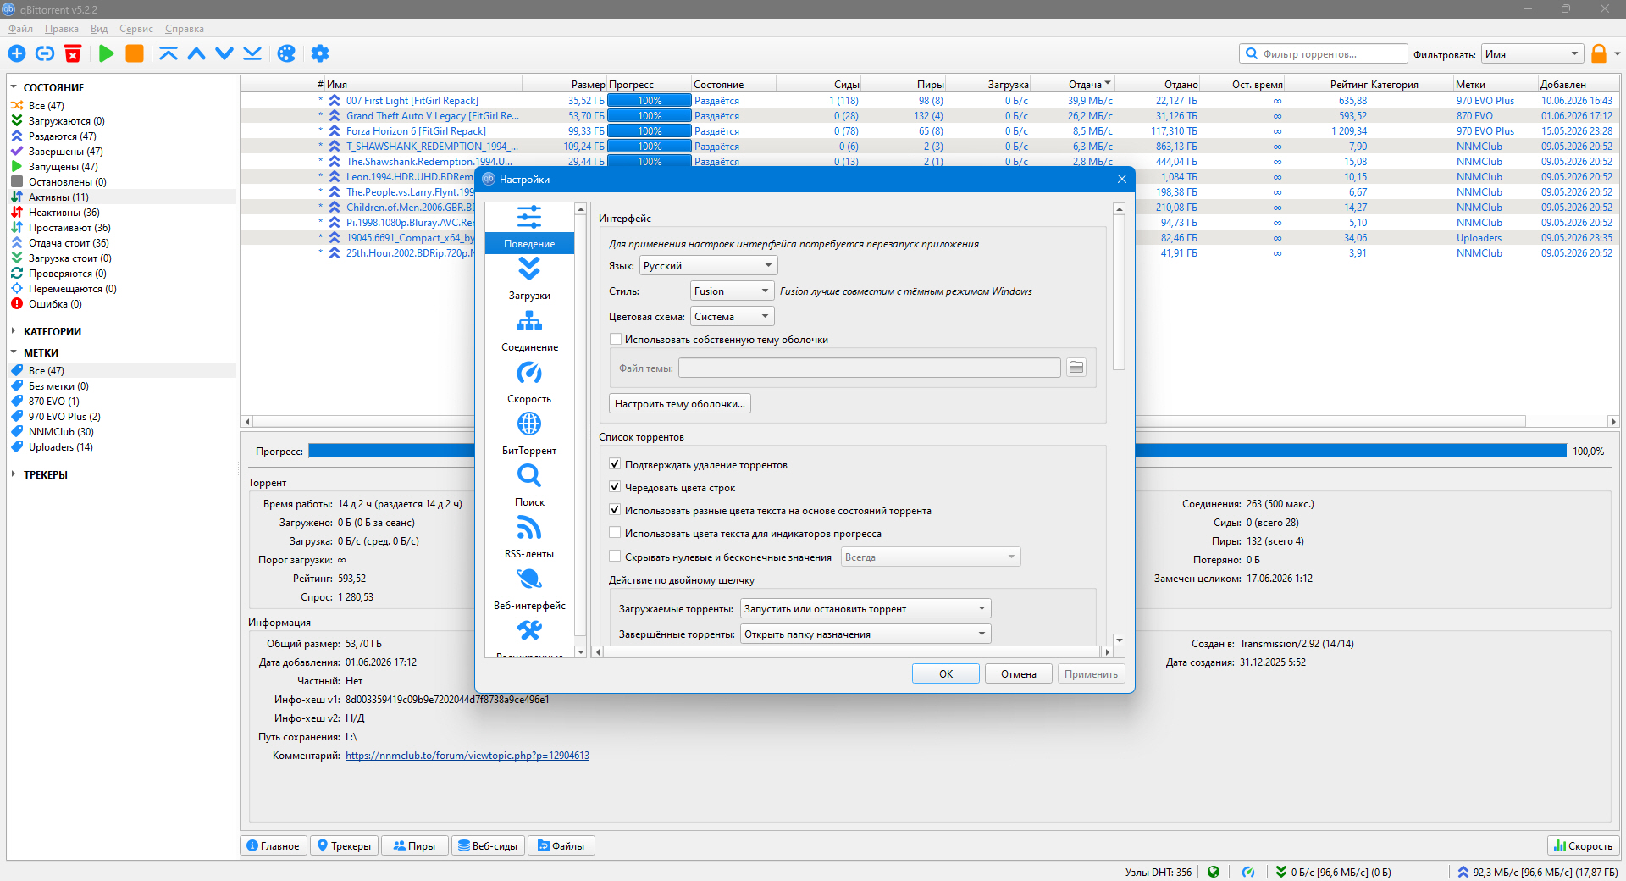Open the Завершённые торренты action dropdown
This screenshot has height=881, width=1626.
coord(866,634)
